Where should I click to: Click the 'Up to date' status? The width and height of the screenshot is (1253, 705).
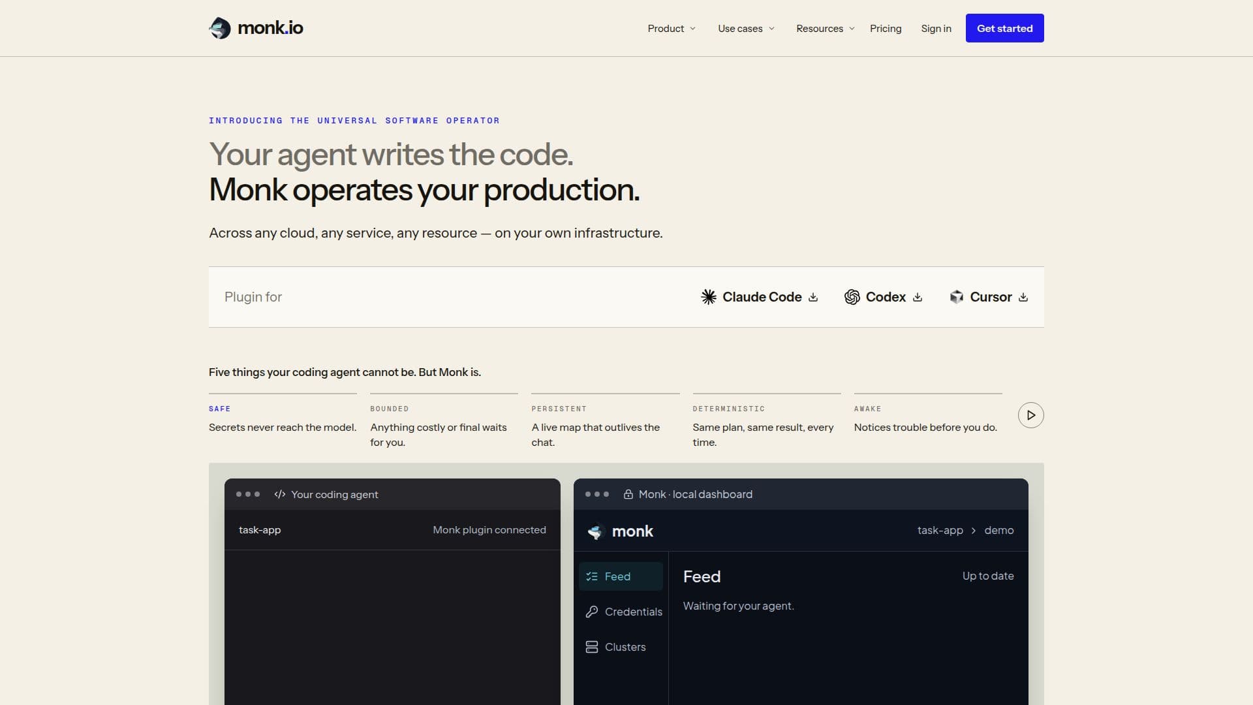point(988,576)
